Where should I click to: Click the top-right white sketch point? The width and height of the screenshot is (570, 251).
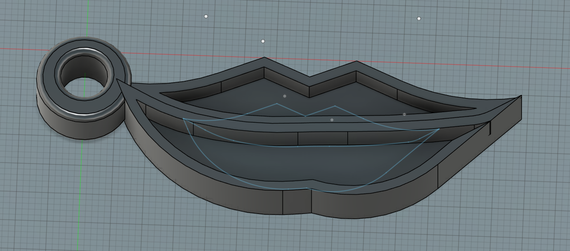click(x=419, y=19)
